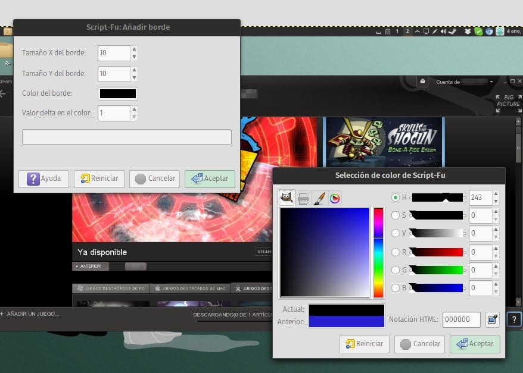Expand the Cuenta de account dropdown

491,82
